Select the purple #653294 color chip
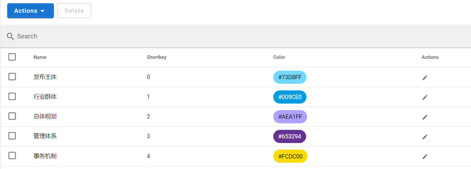Screen dimensions: 471x169 (289, 136)
